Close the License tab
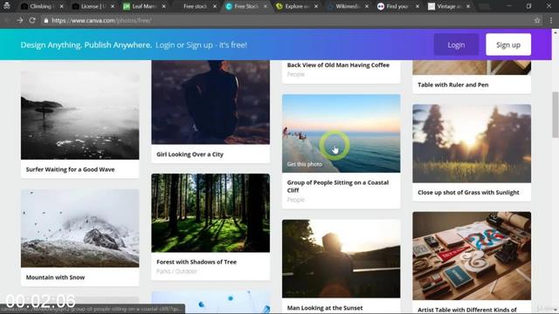Image resolution: width=559 pixels, height=314 pixels. point(113,6)
